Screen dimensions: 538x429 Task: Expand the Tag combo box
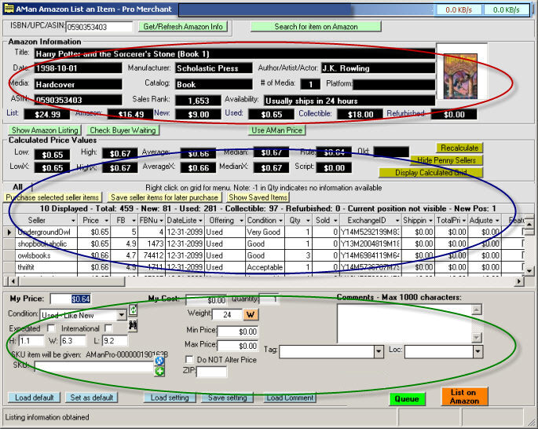[x=379, y=351]
